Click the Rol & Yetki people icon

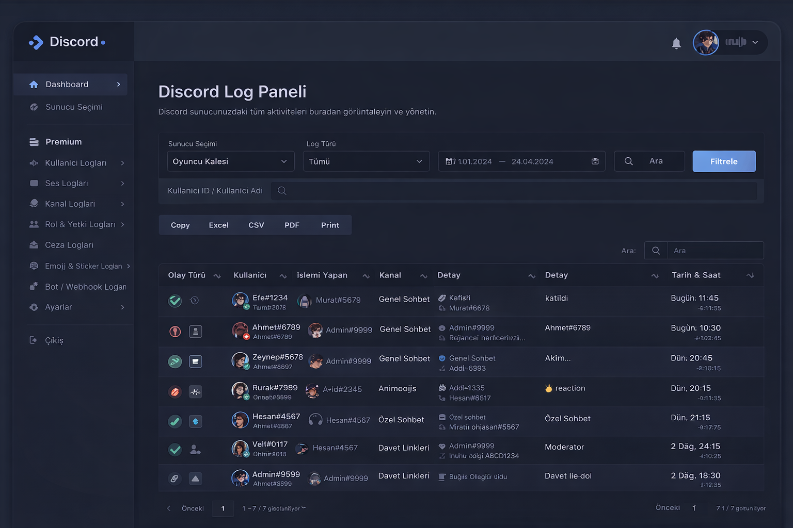click(34, 224)
